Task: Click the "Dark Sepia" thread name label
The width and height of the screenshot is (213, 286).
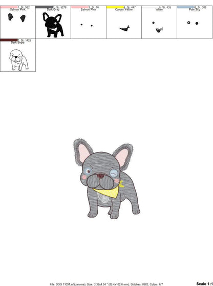Action: (17, 43)
